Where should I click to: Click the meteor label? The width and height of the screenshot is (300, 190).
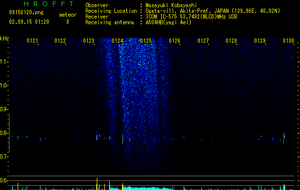(x=68, y=15)
